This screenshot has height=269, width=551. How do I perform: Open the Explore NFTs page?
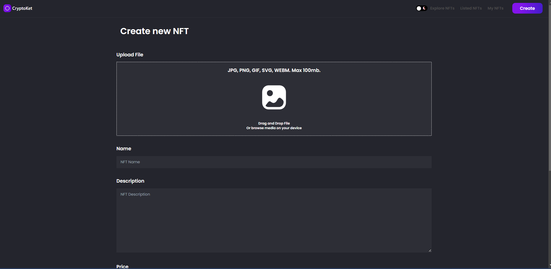coord(442,8)
